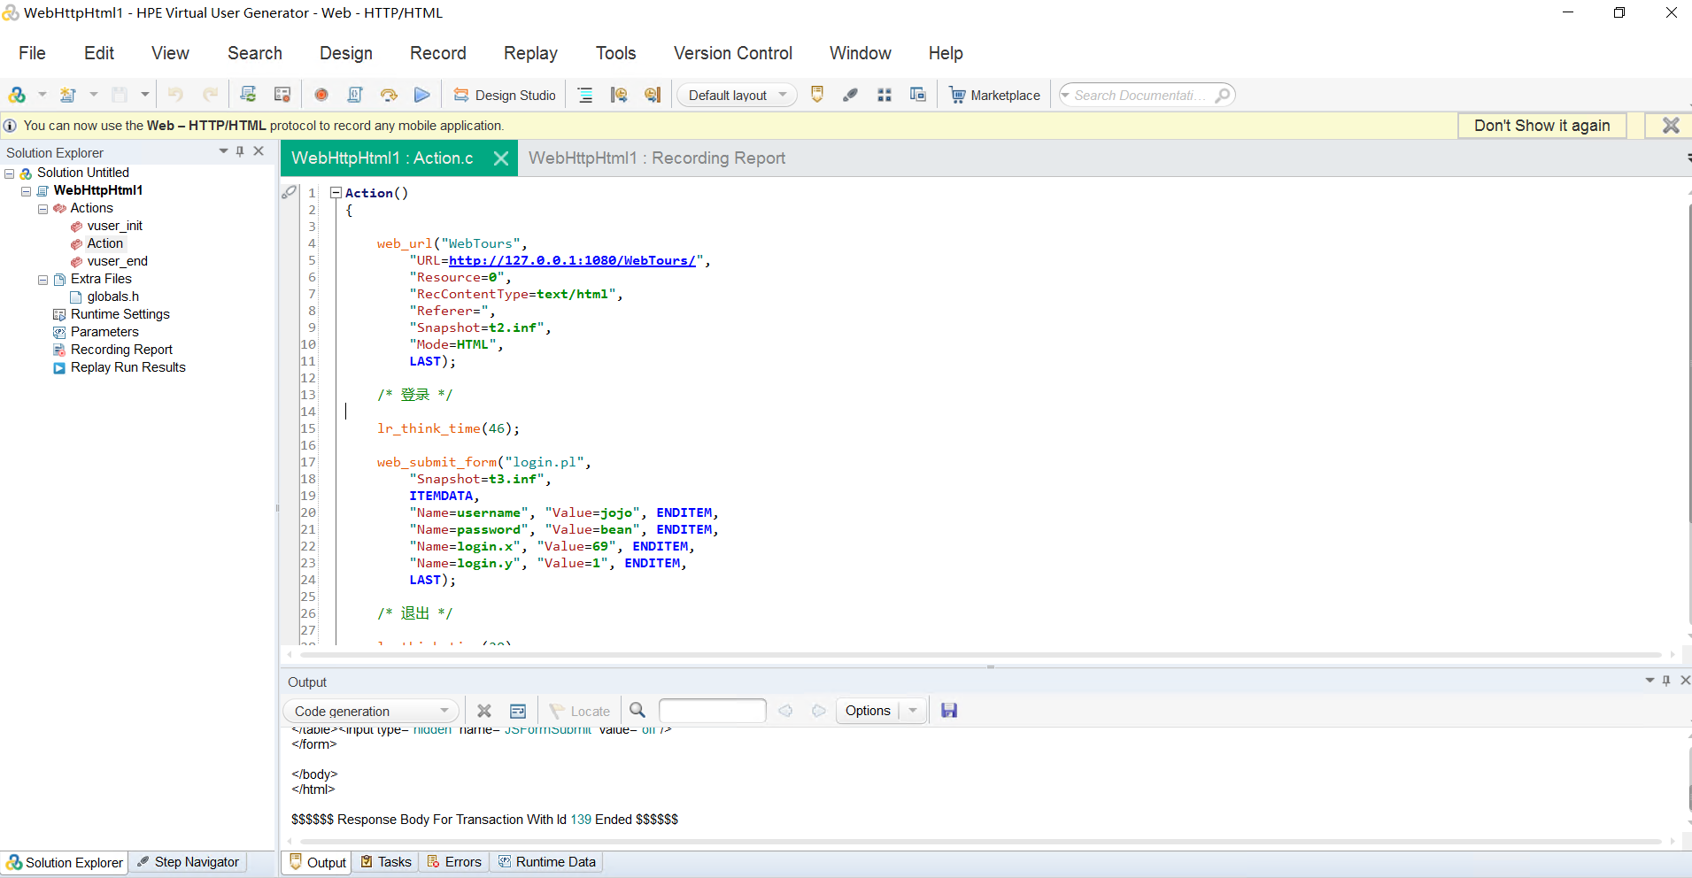Open the Code generation dropdown

(x=371, y=711)
